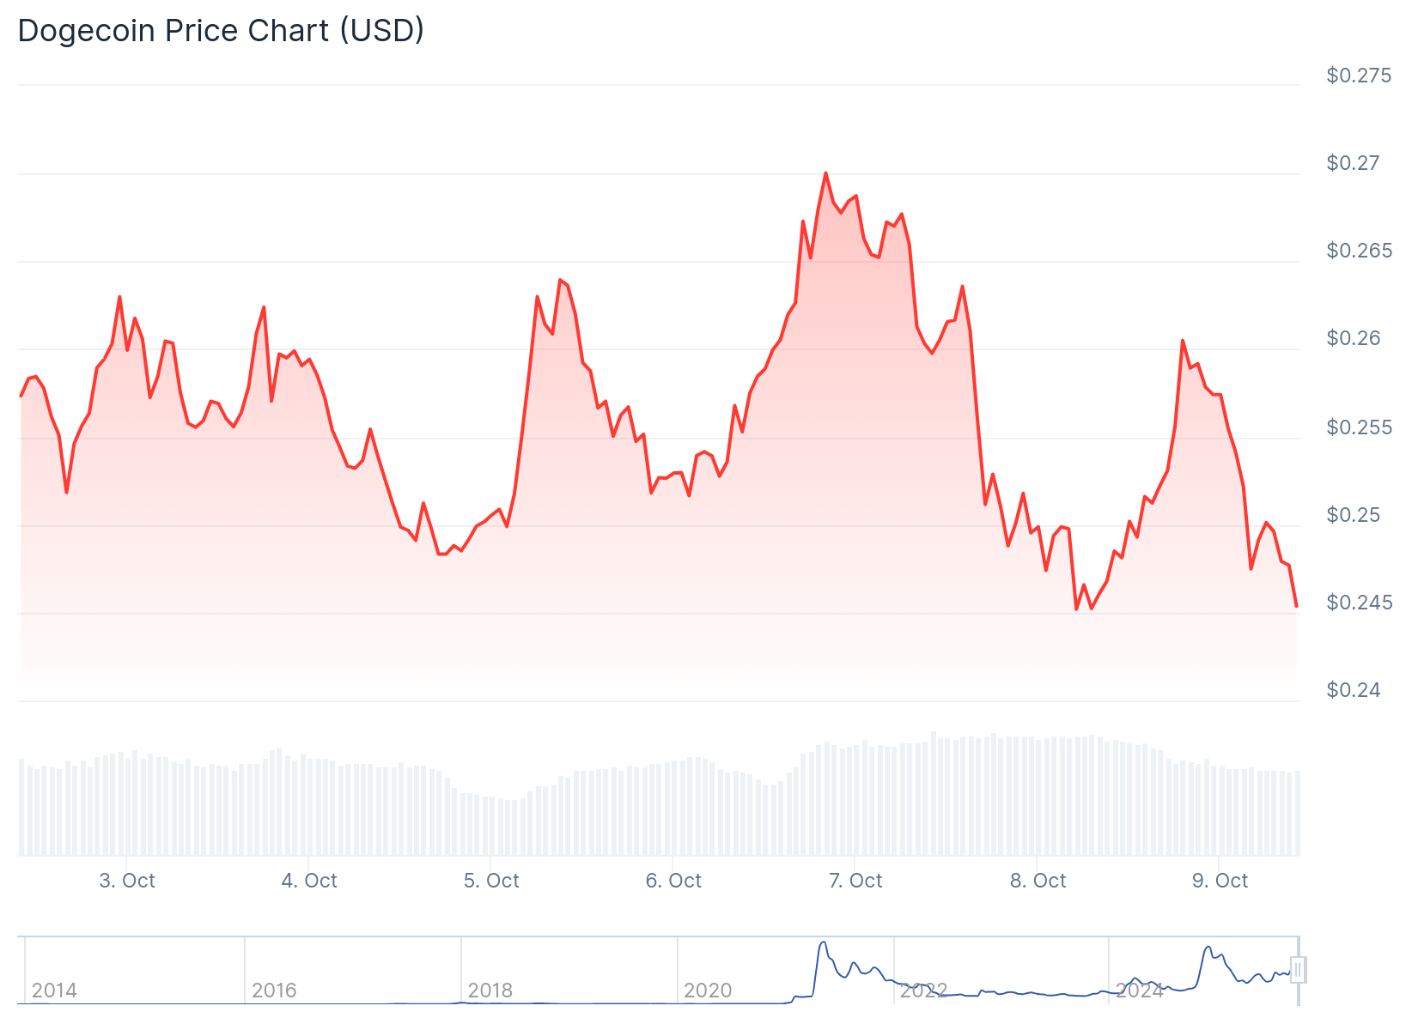
Task: Click the 7. Oct x-axis label
Action: click(x=855, y=881)
